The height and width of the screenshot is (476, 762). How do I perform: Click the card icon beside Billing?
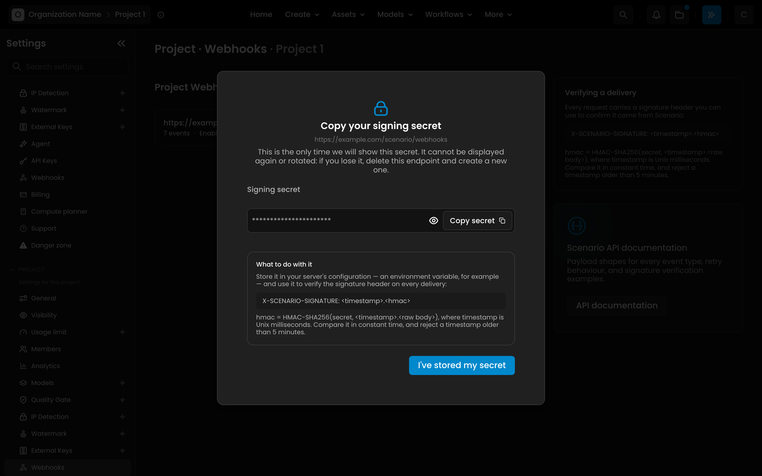pos(23,195)
